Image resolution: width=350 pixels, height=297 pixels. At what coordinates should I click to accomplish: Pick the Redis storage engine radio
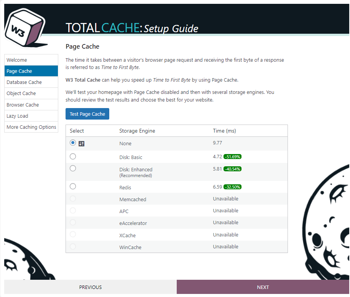73,186
